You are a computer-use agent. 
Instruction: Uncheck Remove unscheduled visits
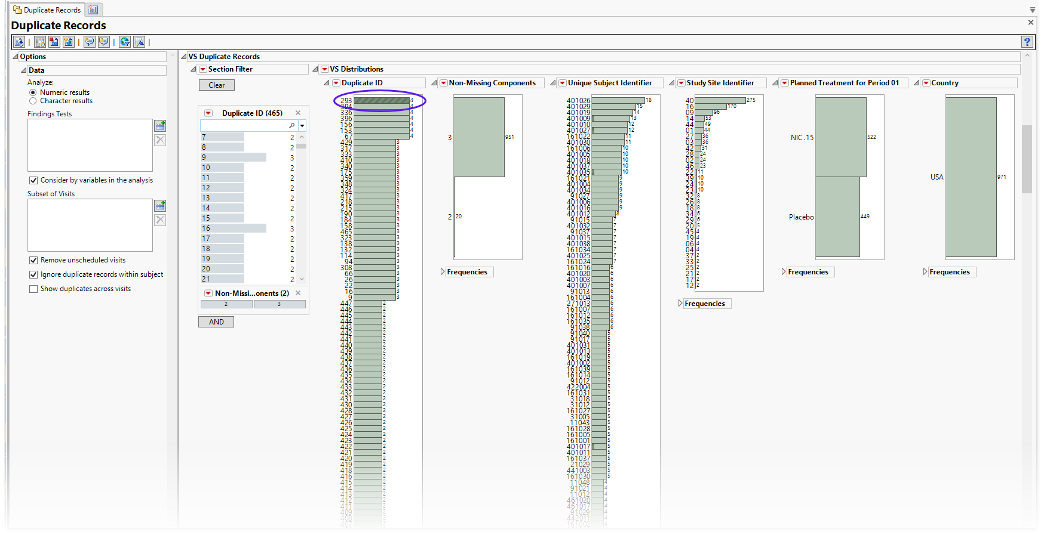coord(33,260)
